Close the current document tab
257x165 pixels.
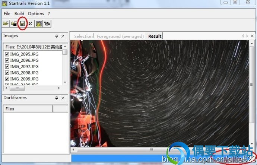point(252,36)
